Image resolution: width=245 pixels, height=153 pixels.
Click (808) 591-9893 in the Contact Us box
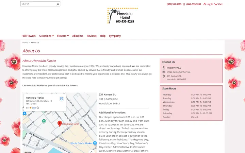coord(174,68)
